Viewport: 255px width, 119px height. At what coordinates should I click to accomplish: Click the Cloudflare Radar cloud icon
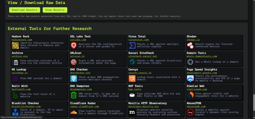coord(74,112)
